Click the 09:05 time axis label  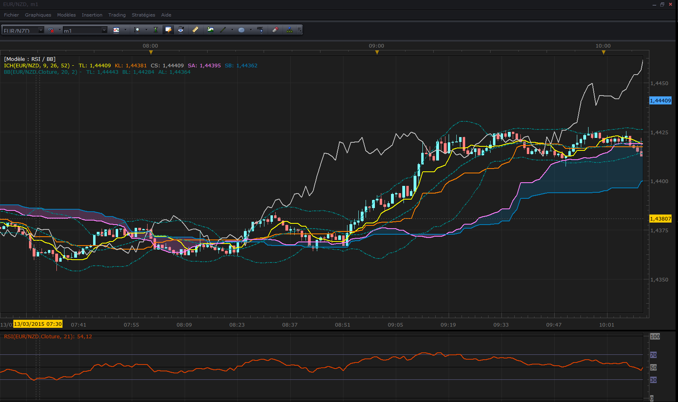click(x=395, y=325)
